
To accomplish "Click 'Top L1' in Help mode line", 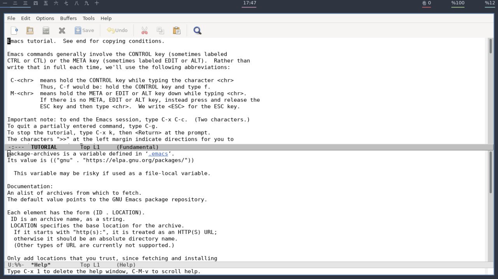I will [90, 265].
